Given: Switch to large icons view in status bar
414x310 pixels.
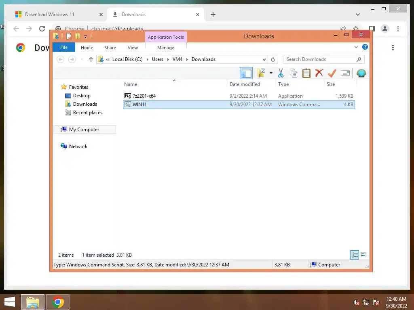Looking at the screenshot, I should click(x=363, y=255).
